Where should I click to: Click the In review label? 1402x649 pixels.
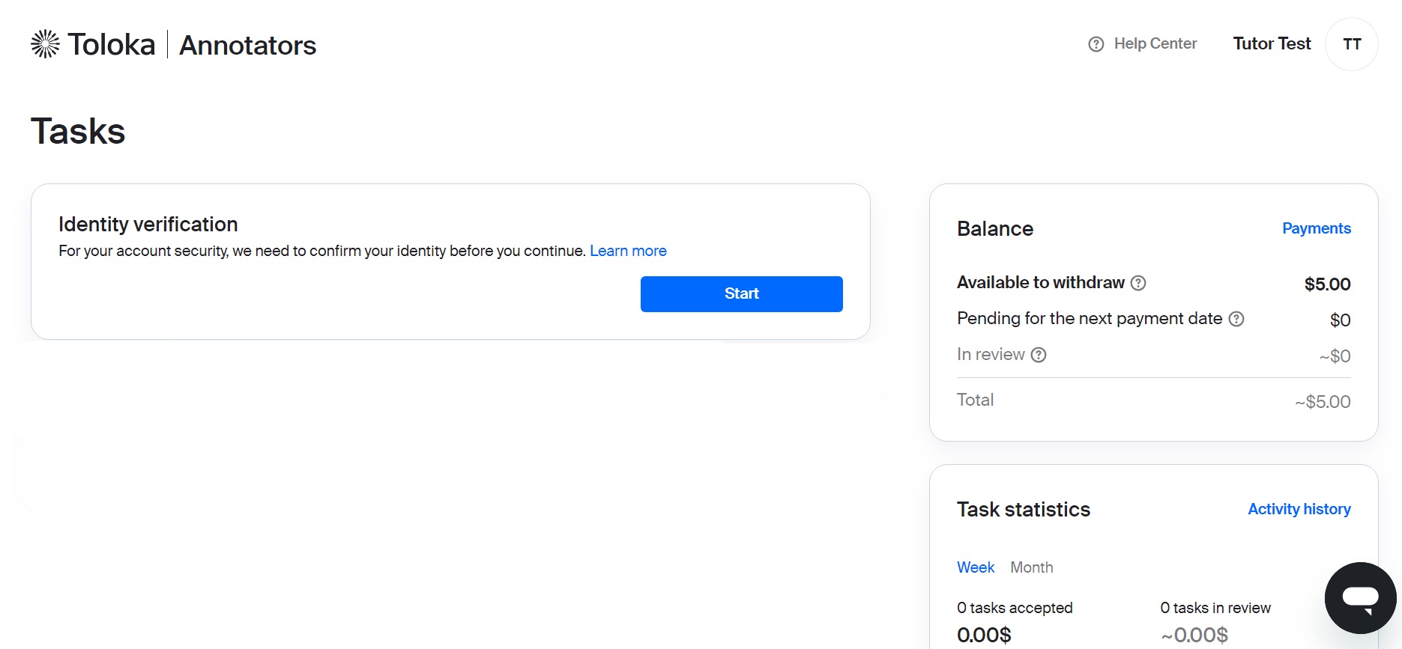[x=991, y=354]
